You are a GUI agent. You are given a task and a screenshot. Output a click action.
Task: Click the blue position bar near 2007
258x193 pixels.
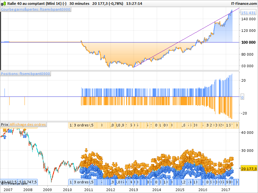[5, 93]
